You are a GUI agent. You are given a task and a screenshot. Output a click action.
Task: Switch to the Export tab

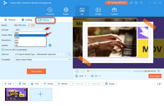coord(44,20)
